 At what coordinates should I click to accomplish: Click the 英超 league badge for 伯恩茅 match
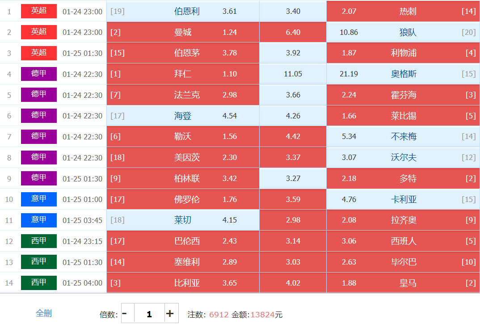(39, 53)
